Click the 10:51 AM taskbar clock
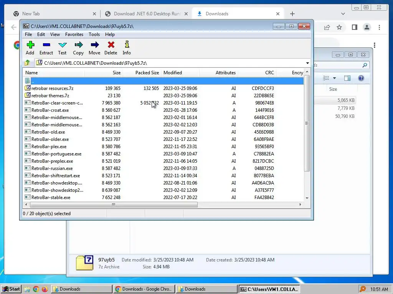This screenshot has height=294, width=393. click(379, 289)
